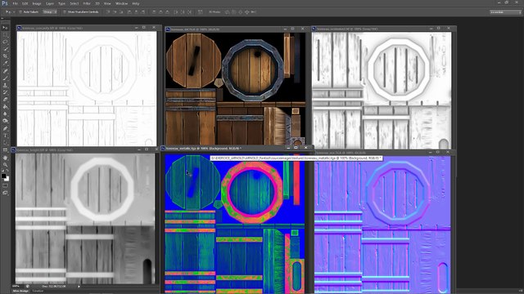Select the Lasso tool
The image size is (524, 294).
(x=5, y=42)
